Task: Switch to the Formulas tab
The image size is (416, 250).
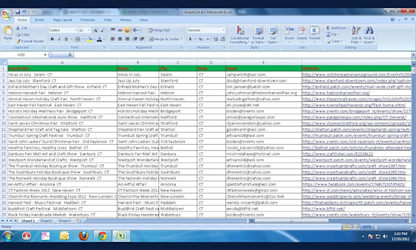Action: [x=88, y=20]
